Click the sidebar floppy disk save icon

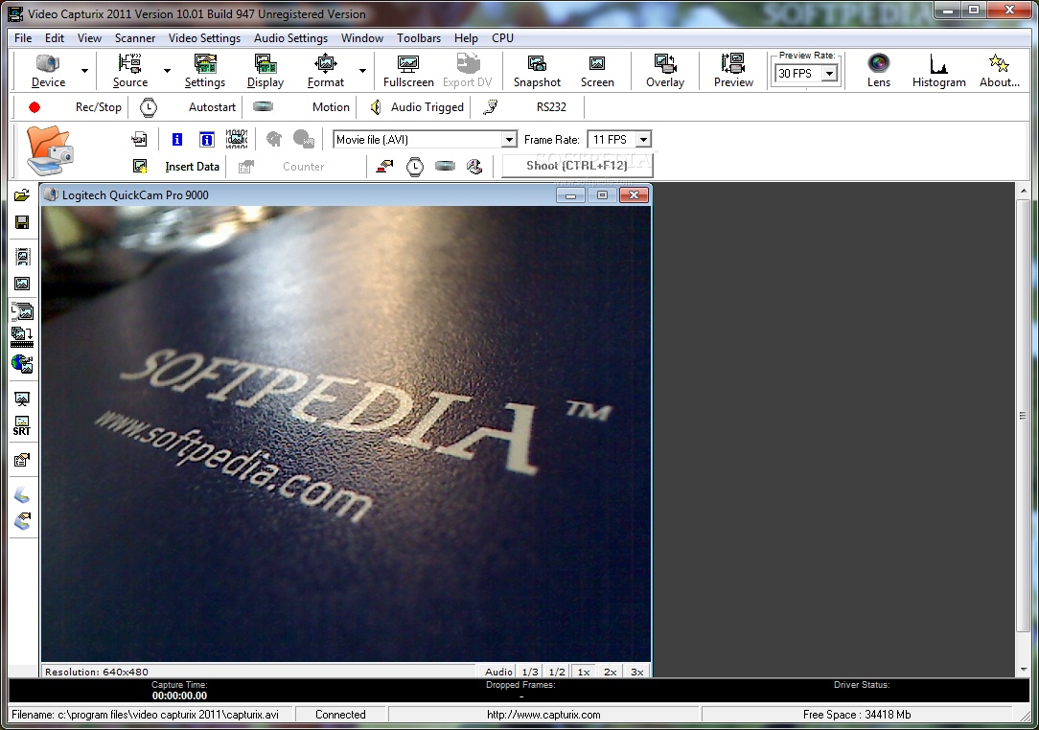[x=22, y=222]
